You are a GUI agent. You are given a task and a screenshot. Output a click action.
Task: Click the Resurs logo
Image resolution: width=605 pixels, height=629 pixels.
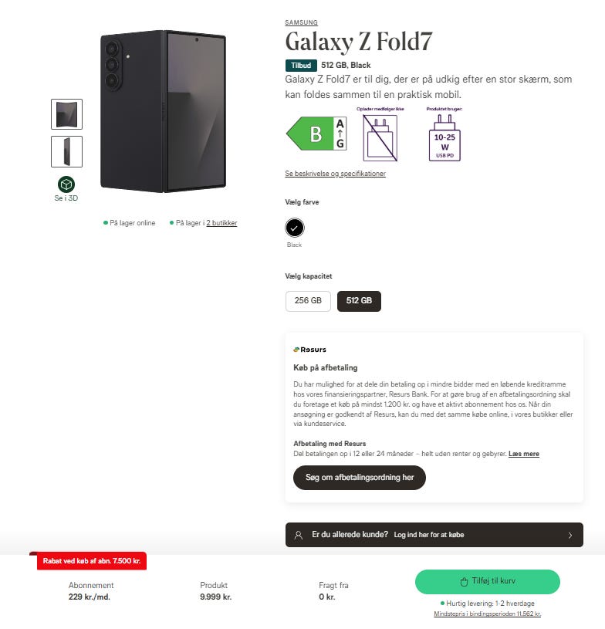coord(310,350)
